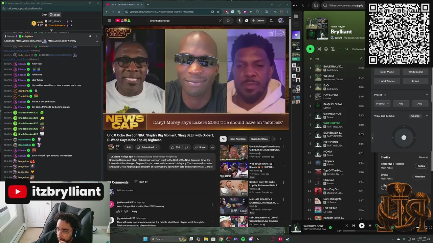Open YouTube notifications bell
Image resolution: width=433 pixels, height=243 pixels.
coord(271,21)
